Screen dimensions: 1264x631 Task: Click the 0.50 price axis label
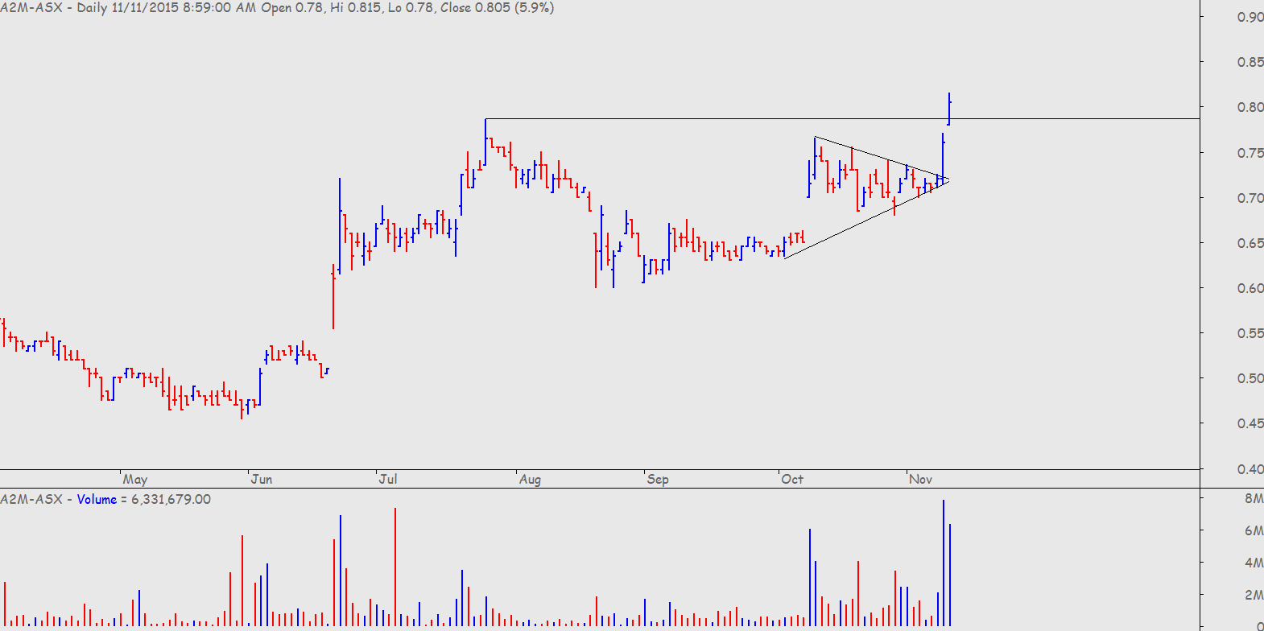[1250, 378]
